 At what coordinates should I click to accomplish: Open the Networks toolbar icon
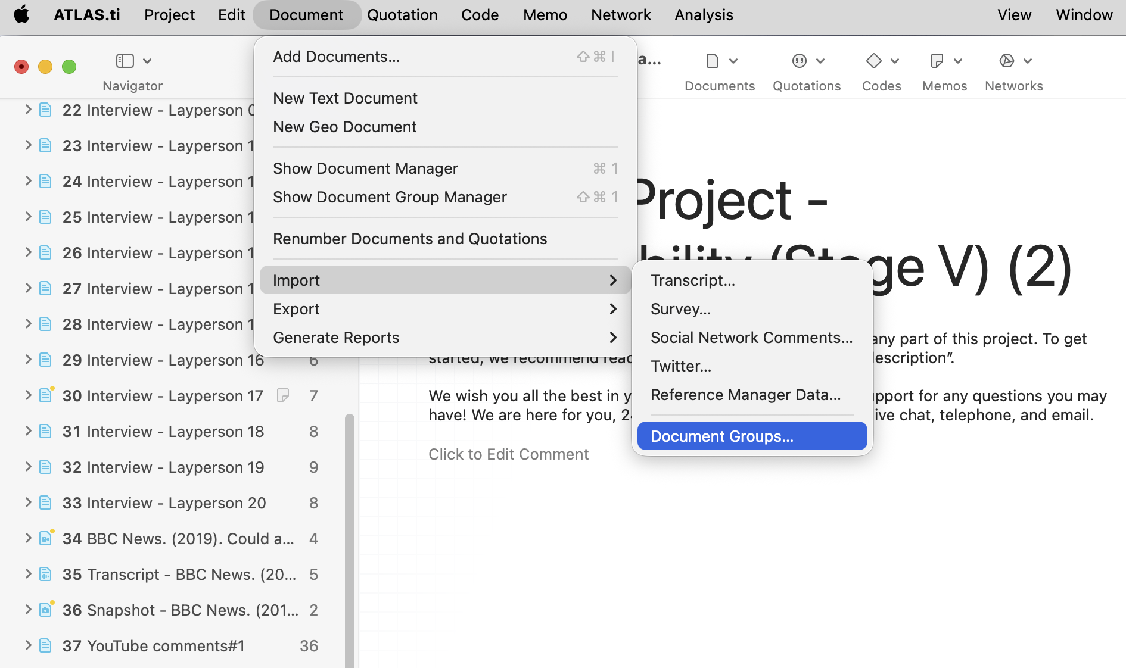tap(1007, 61)
